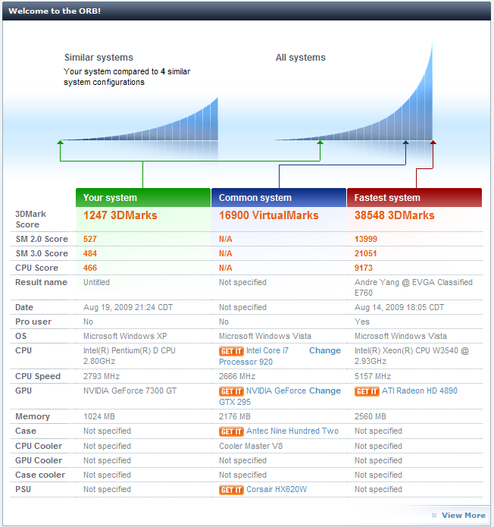Click memory value 1024 MB
The height and width of the screenshot is (527, 494).
pos(99,417)
